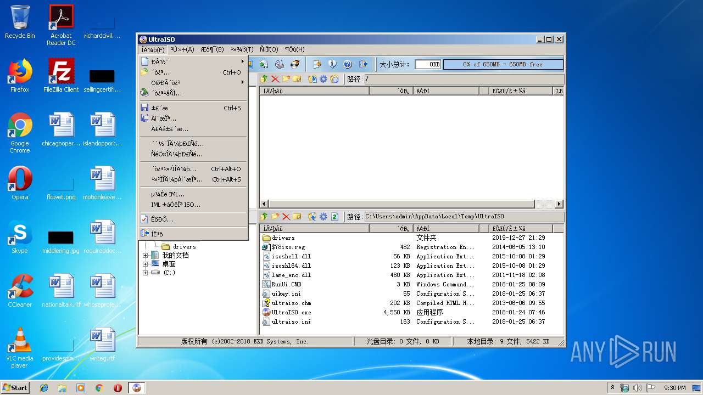
Task: Click the exit door icon in toolbar
Action: coord(363,64)
